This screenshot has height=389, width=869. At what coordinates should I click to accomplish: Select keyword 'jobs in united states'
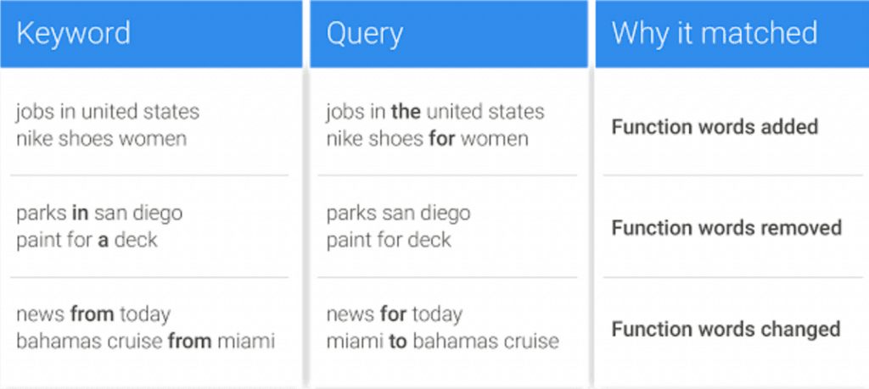(x=108, y=112)
